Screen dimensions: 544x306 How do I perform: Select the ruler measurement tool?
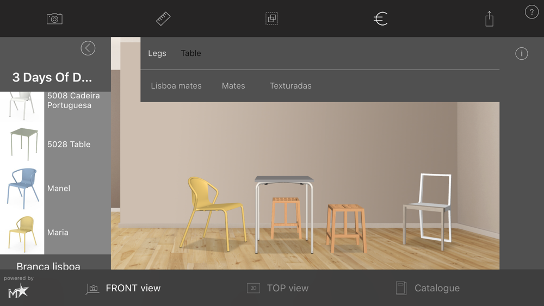(163, 19)
